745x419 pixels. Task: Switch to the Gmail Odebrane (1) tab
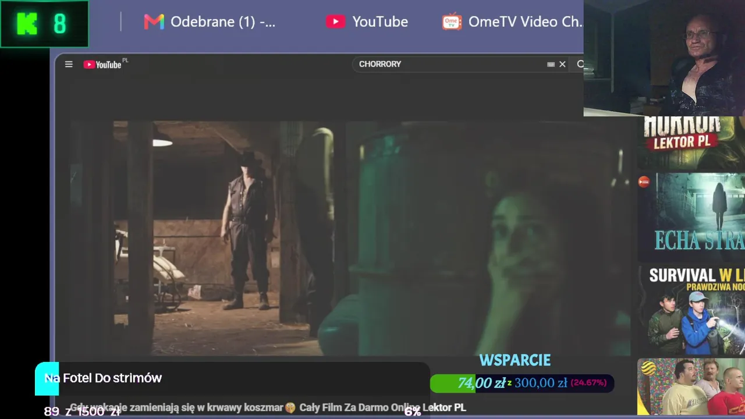point(210,22)
